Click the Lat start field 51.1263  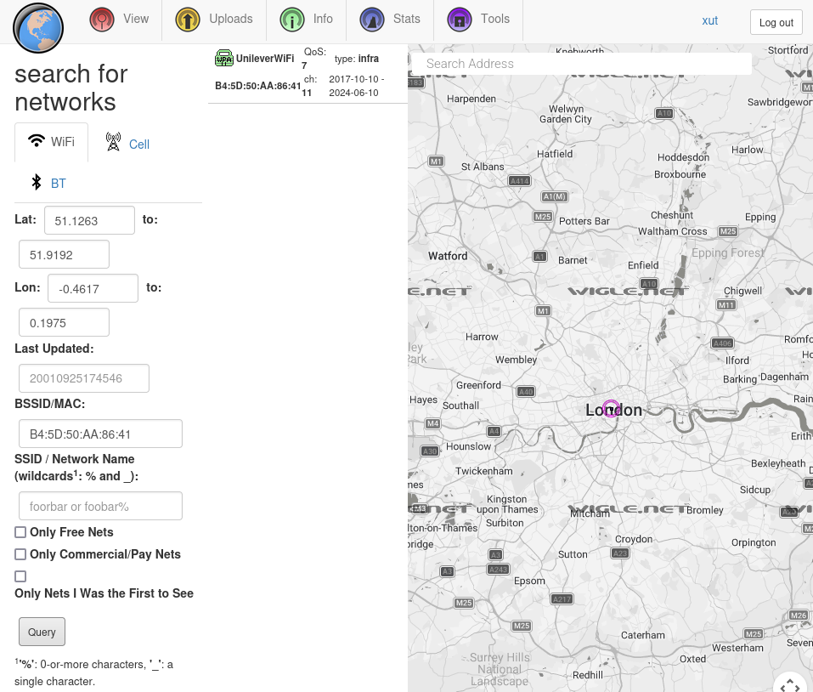[x=90, y=220]
